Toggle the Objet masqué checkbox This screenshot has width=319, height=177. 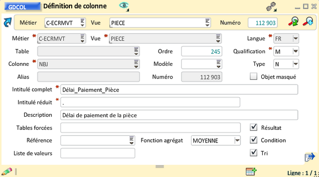[253, 77]
